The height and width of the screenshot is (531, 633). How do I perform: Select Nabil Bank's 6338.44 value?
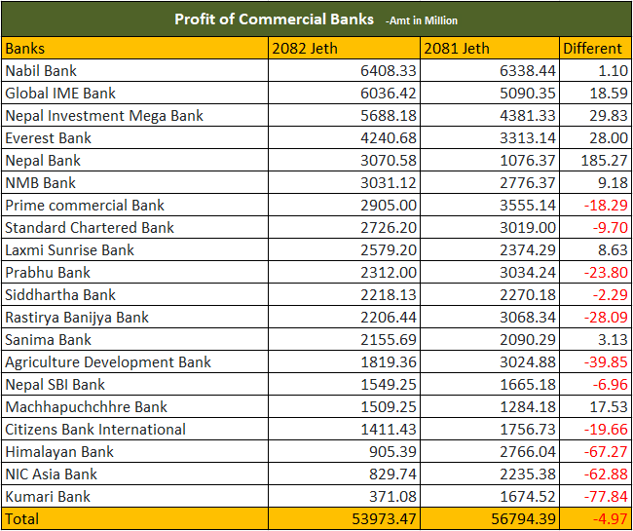coord(490,71)
